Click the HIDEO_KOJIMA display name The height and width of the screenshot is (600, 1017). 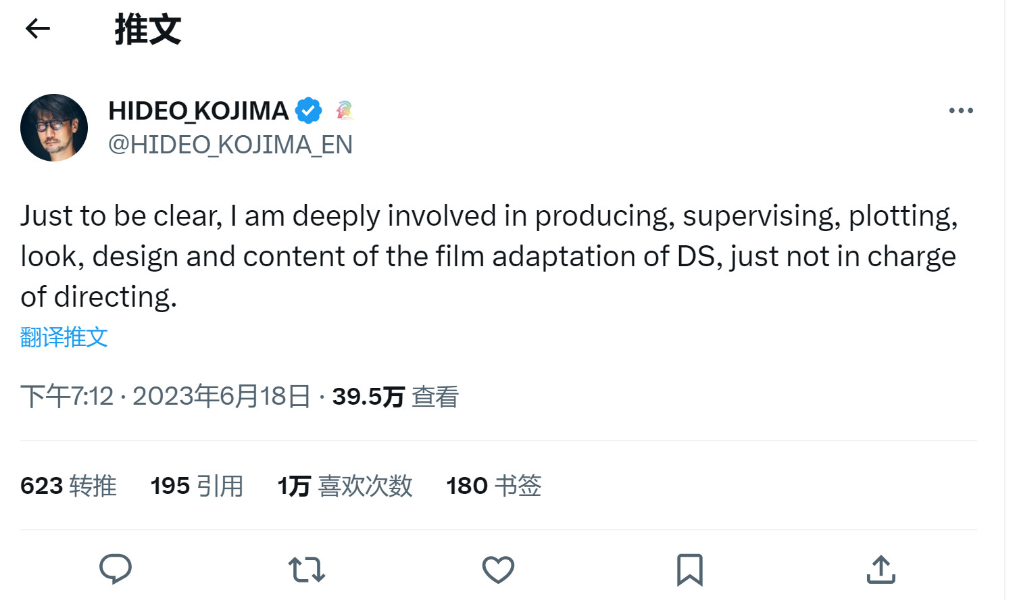click(199, 111)
